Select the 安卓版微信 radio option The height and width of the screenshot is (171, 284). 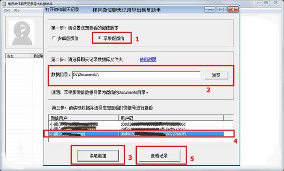65,38
